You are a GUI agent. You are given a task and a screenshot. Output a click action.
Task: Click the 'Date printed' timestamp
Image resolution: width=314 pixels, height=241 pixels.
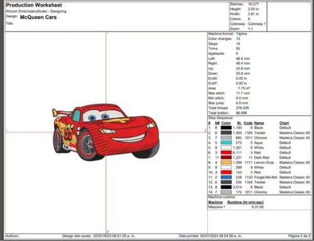click(x=210, y=236)
